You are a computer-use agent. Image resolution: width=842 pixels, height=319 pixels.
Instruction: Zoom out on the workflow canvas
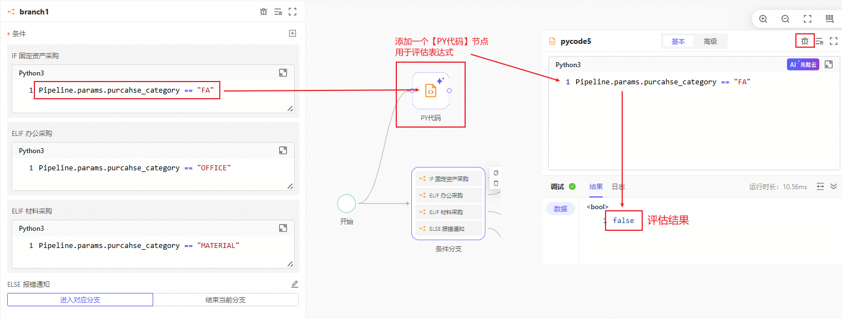pyautogui.click(x=785, y=19)
